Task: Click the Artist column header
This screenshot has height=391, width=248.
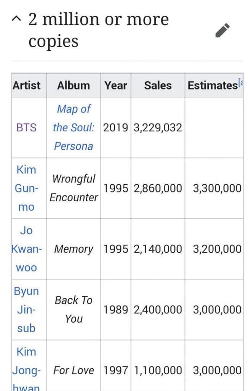Action: [27, 86]
